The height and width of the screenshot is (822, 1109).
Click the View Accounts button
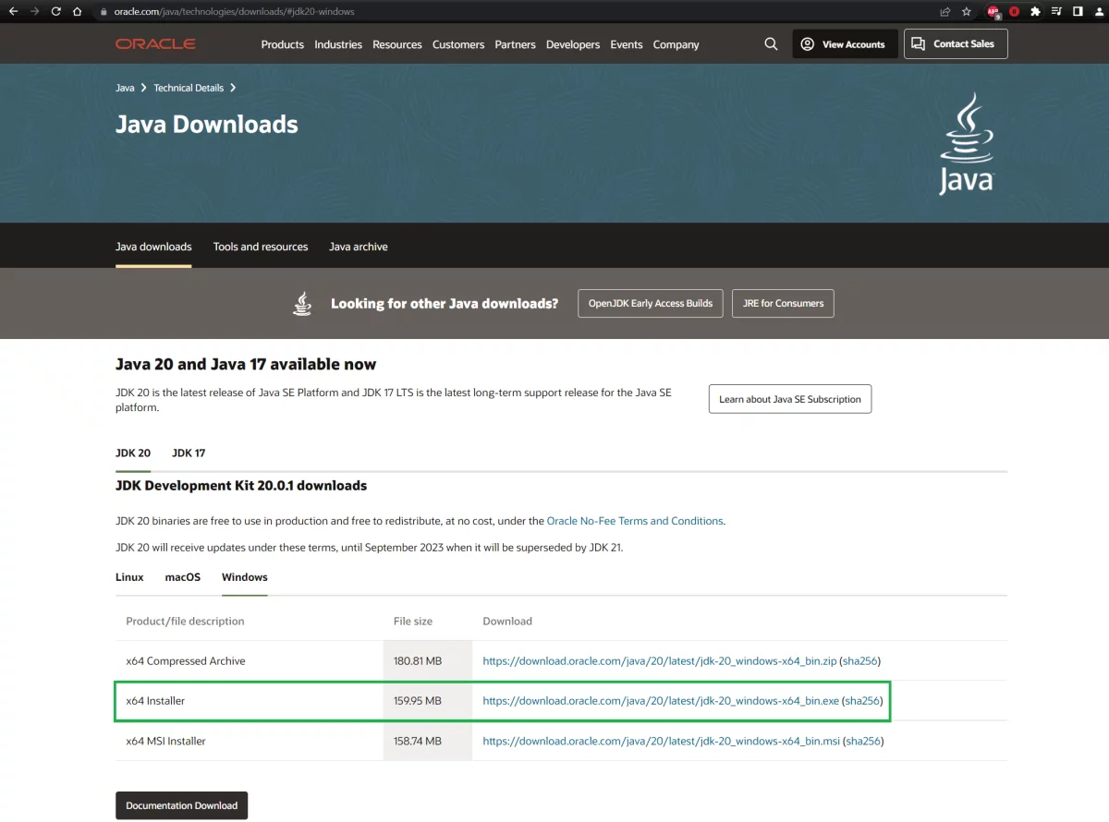pos(844,44)
